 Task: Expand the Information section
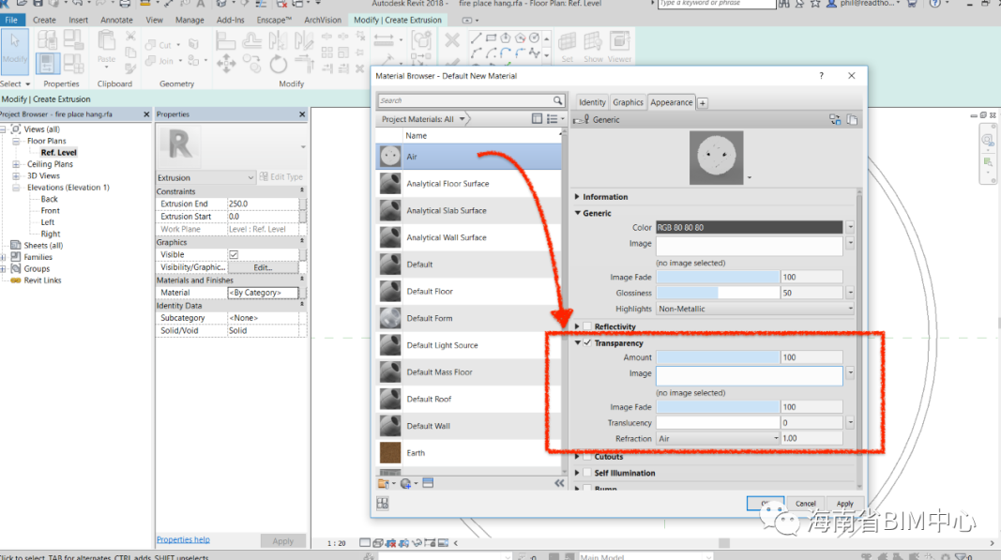(x=578, y=197)
